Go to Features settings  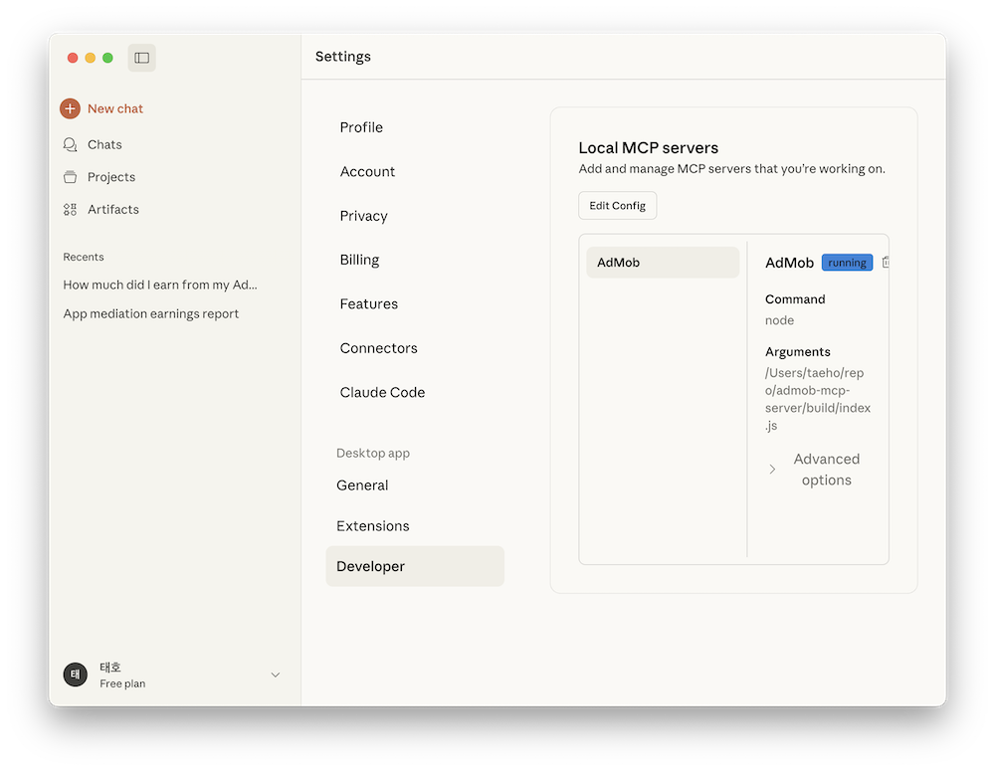(369, 304)
